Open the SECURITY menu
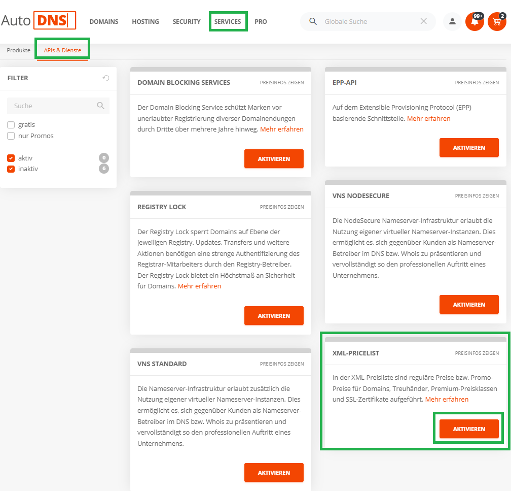 (x=187, y=21)
